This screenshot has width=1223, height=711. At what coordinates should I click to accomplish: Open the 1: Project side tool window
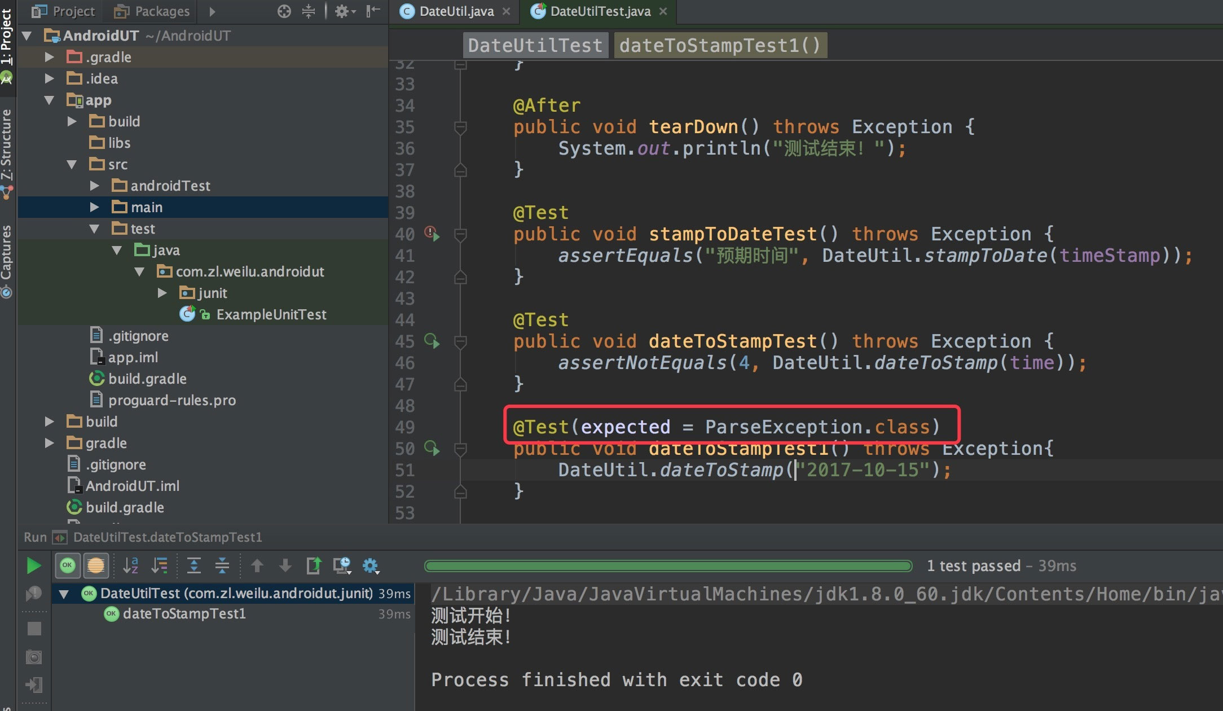click(7, 45)
